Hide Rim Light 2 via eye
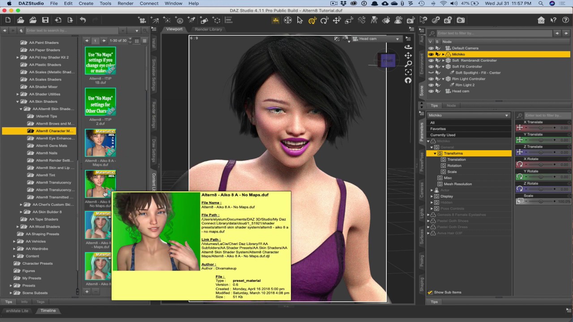The height and width of the screenshot is (322, 573). point(431,85)
